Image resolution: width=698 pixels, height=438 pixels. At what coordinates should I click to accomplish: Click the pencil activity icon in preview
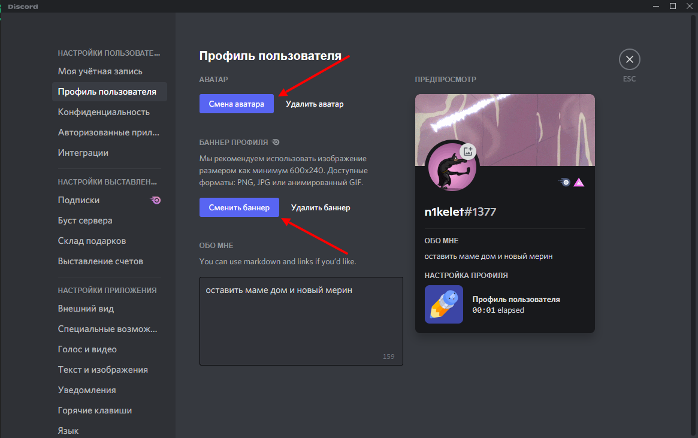point(444,304)
